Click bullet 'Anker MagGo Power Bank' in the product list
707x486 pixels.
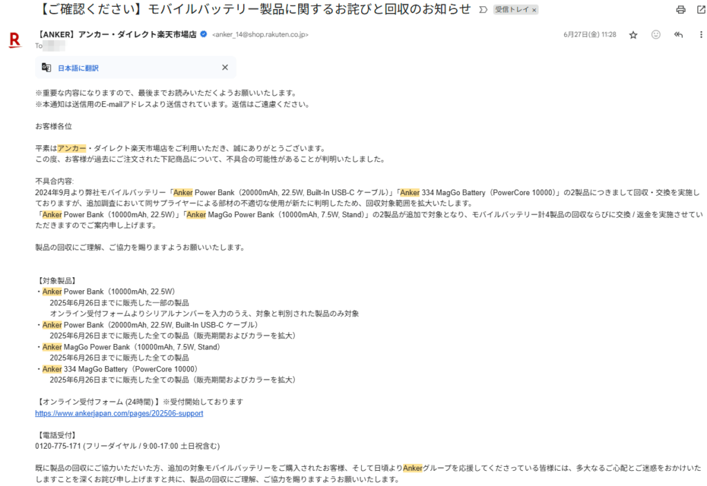point(131,347)
